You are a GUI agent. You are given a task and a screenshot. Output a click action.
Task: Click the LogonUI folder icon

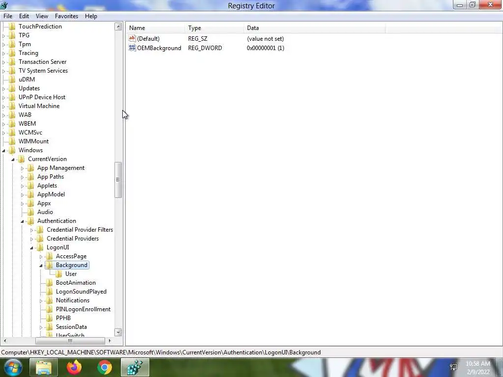[x=40, y=247]
